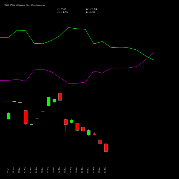Click the "06 May" date axis label
Image resolution: width=179 pixels, height=179 pixels.
click(x=25, y=170)
